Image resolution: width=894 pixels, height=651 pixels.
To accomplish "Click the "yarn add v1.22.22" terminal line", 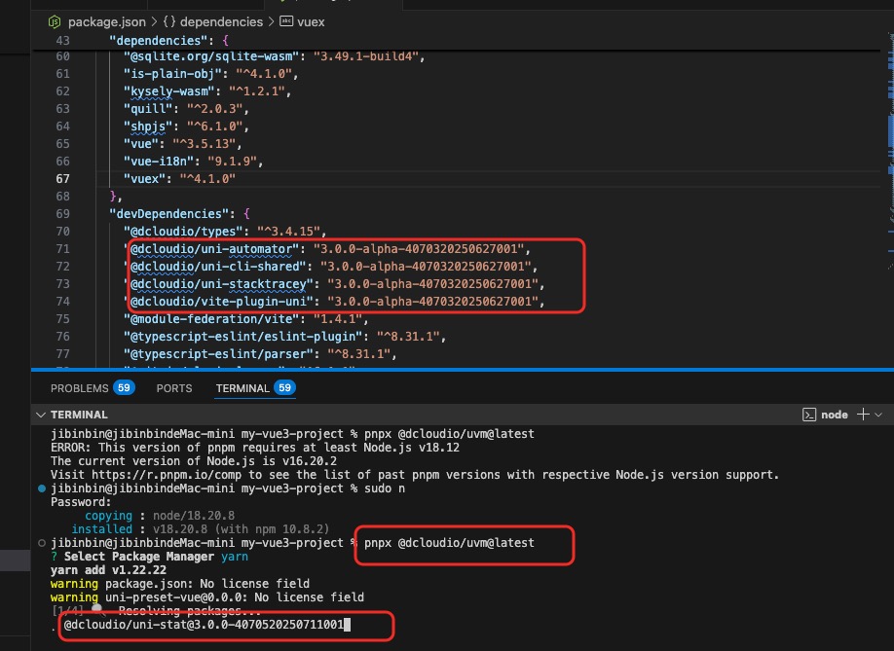I will pos(108,570).
